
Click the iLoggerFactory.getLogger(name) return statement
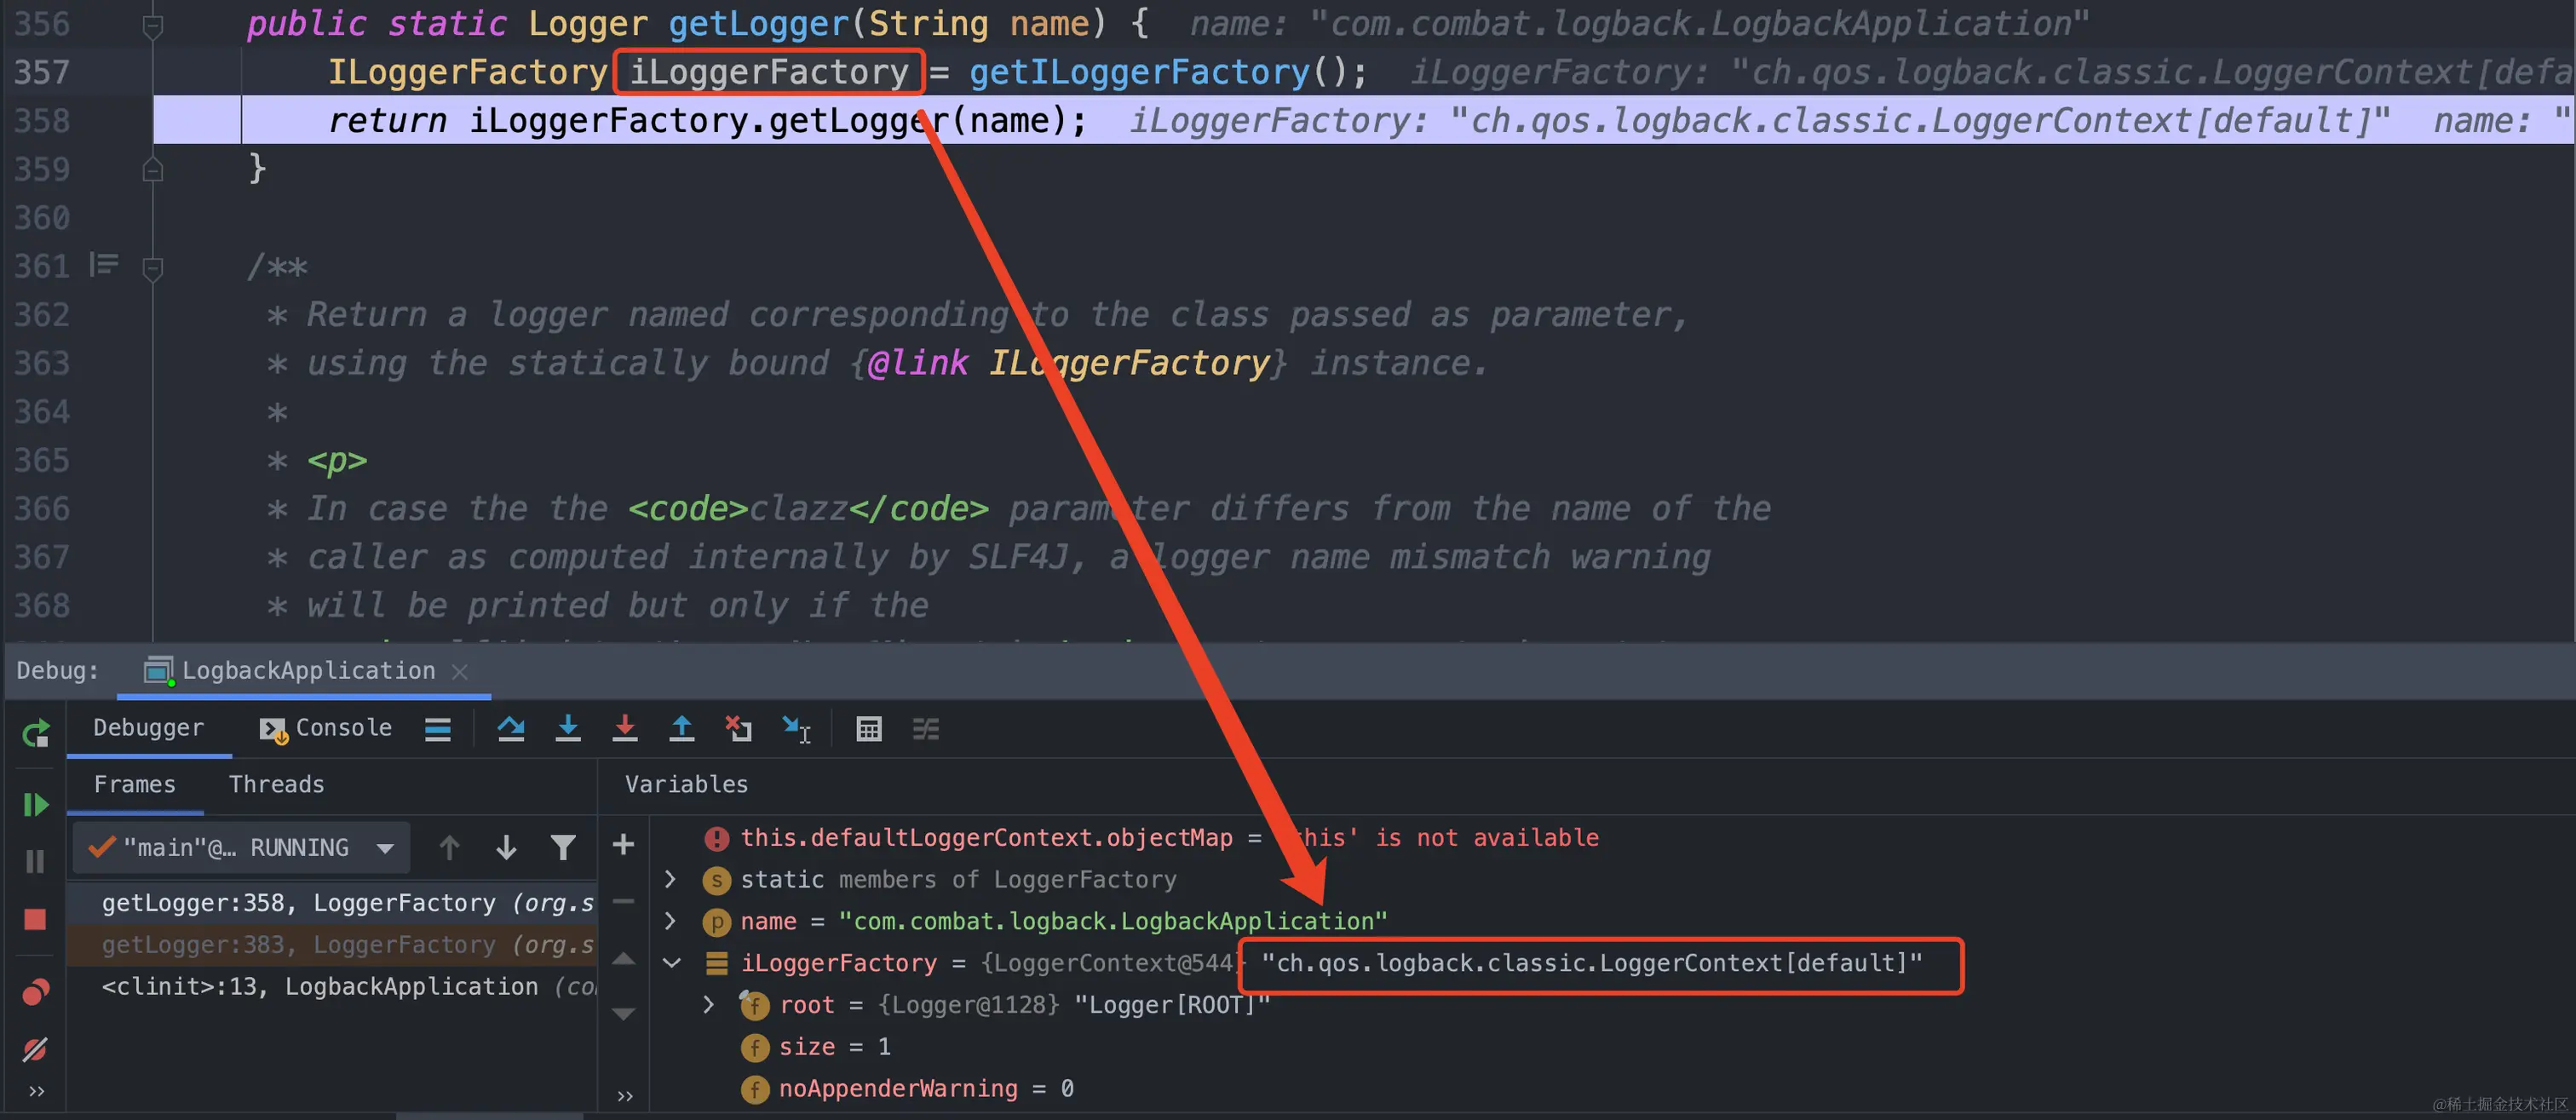click(x=707, y=121)
